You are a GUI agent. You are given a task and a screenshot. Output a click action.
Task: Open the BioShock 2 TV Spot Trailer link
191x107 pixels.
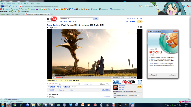[x=63, y=81]
